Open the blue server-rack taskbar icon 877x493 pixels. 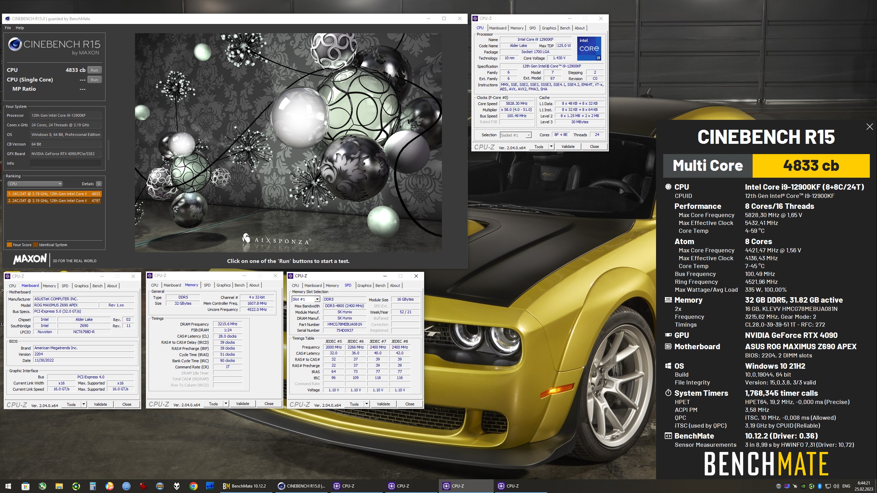(210, 486)
